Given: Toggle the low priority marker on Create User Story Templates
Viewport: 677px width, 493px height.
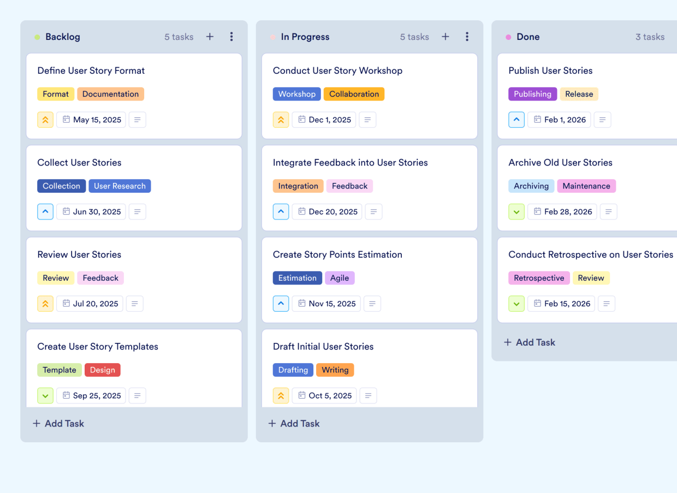Looking at the screenshot, I should [x=45, y=395].
